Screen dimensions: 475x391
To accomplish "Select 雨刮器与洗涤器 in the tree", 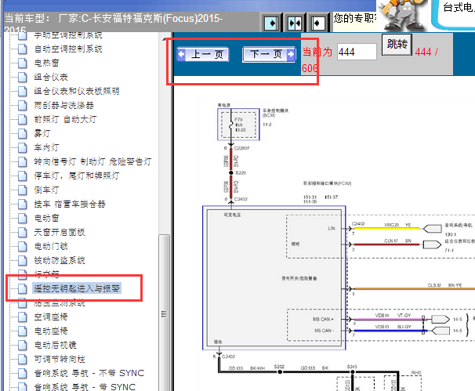I will [x=64, y=105].
